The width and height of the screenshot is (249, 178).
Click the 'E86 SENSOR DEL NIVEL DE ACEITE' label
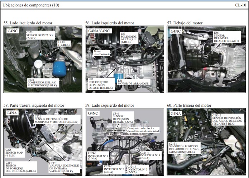[x=226, y=37]
